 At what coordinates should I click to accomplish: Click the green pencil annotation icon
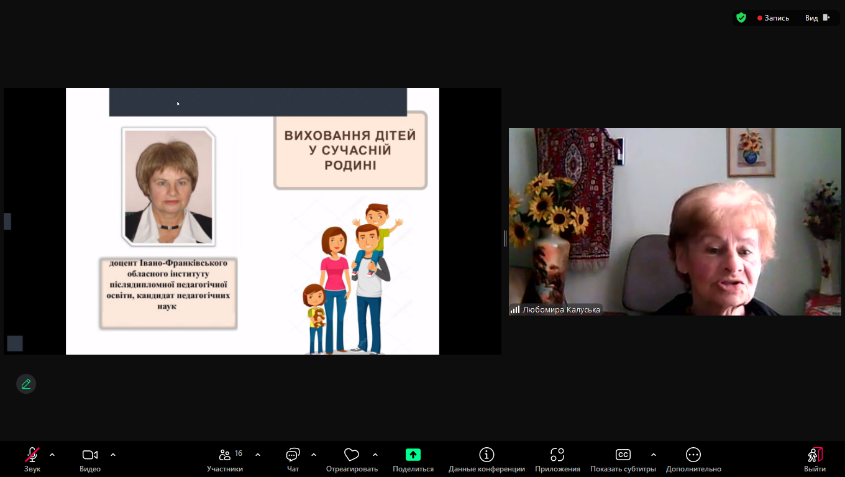pos(26,384)
